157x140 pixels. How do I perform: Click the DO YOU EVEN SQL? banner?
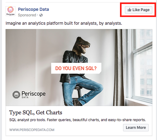click(x=76, y=68)
